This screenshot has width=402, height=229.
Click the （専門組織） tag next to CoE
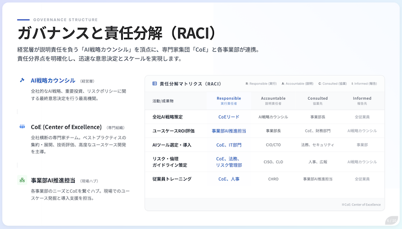[x=116, y=128]
